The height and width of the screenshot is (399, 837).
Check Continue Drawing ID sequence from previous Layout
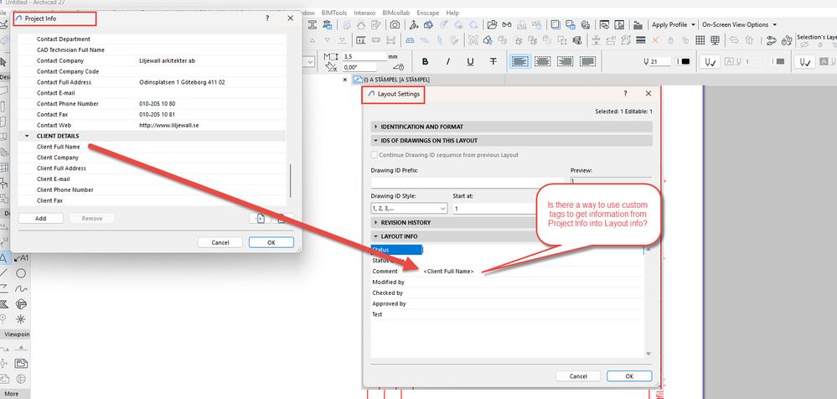tap(375, 155)
